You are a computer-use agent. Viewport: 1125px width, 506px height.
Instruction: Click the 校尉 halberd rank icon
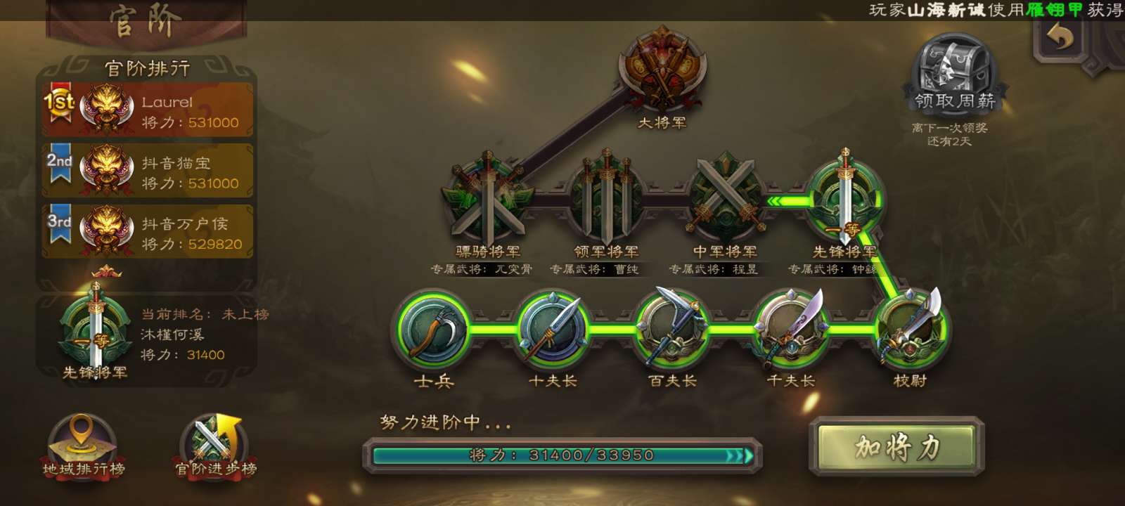click(x=911, y=329)
